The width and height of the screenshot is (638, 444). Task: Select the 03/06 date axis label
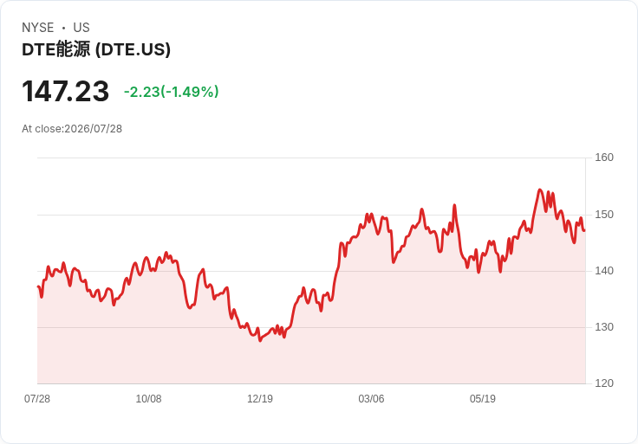pyautogui.click(x=371, y=398)
